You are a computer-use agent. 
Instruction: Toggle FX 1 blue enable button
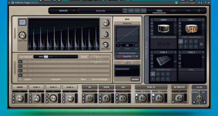click(136, 95)
